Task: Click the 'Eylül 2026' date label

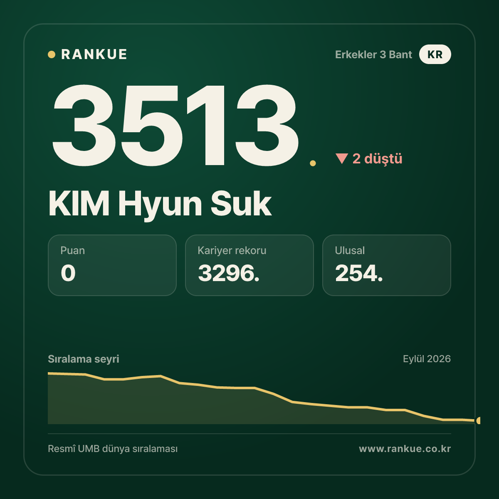Action: (427, 359)
